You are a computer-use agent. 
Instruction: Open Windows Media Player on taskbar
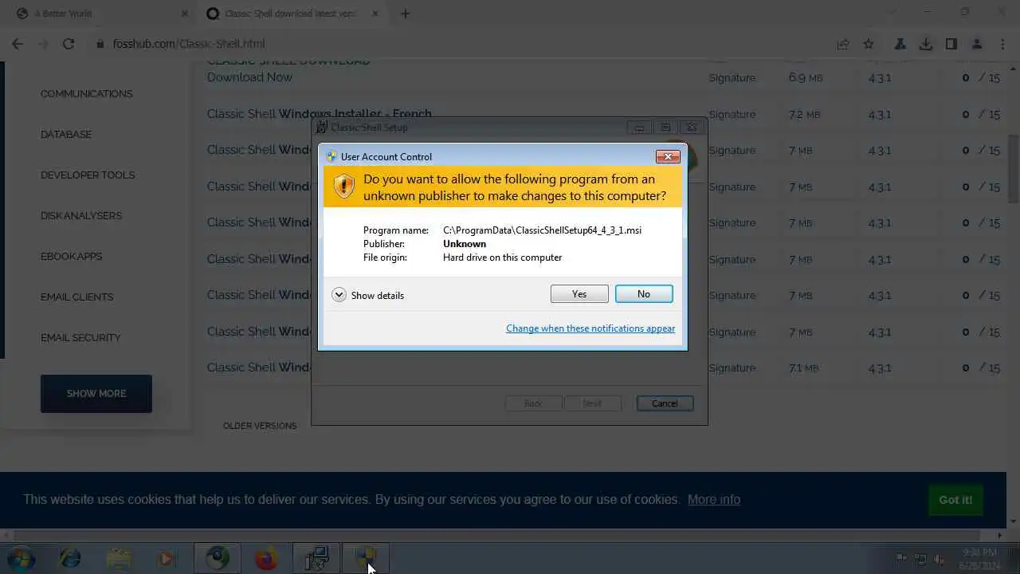167,558
